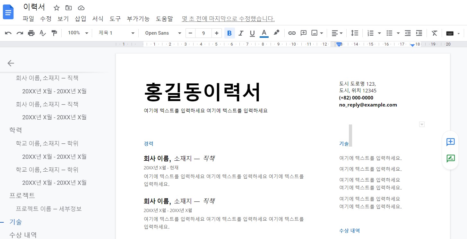Open the text color picker
The image size is (467, 239).
264,33
